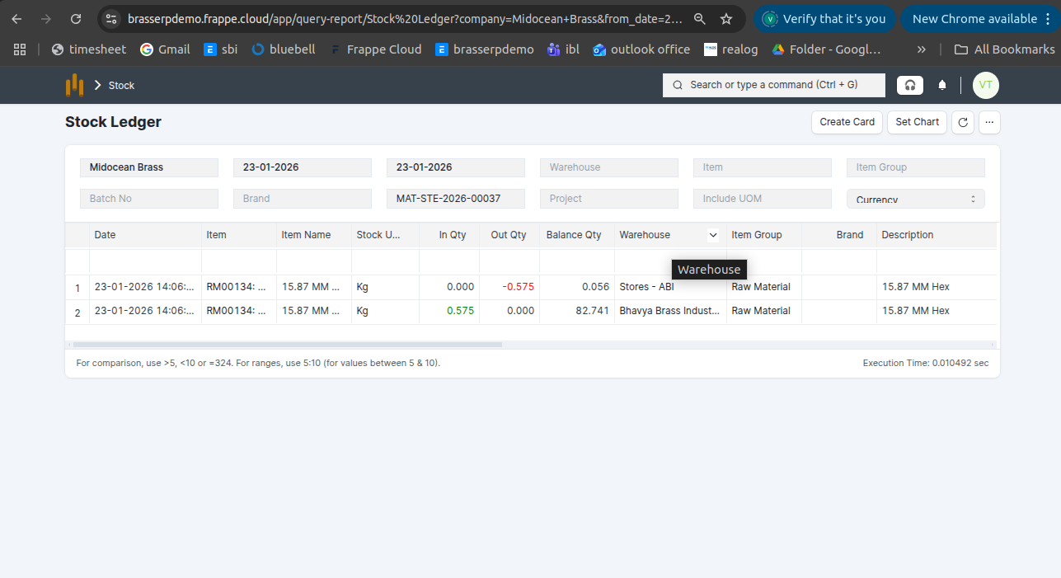Image resolution: width=1061 pixels, height=578 pixels.
Task: Open Chrome apps grid icon
Action: (20, 49)
